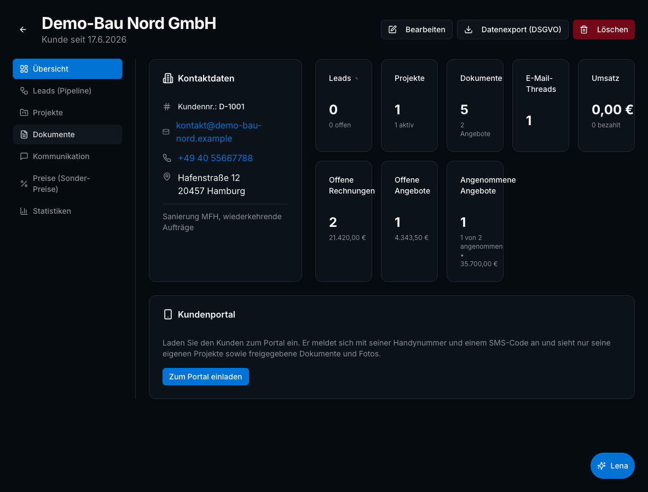Click the Kundennr.: D-1001 text

[x=211, y=107]
